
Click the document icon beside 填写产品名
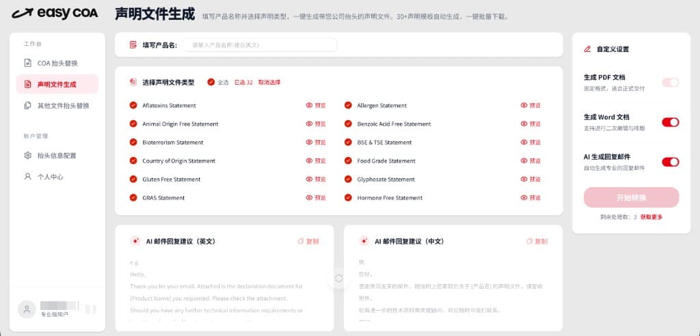point(133,45)
